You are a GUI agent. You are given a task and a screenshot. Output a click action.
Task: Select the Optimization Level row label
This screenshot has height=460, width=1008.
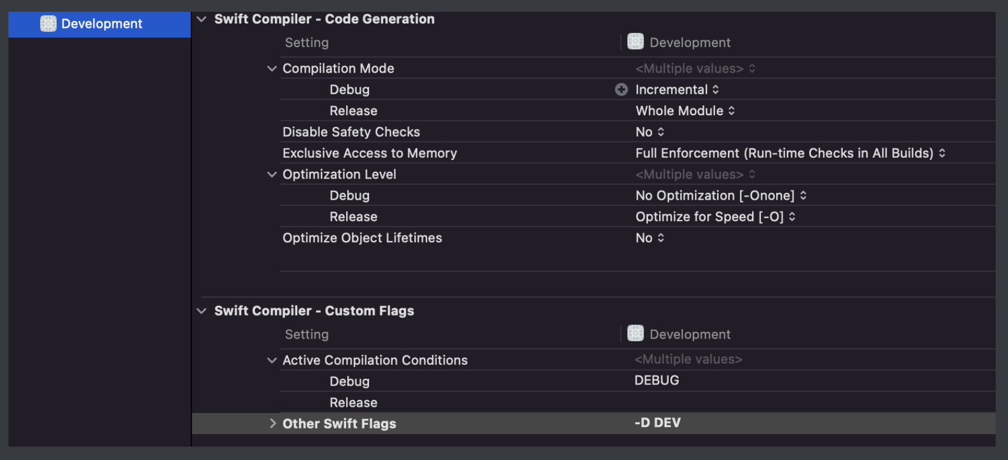(x=339, y=175)
